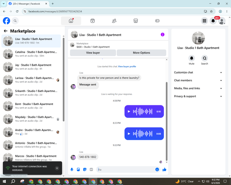The width and height of the screenshot is (231, 185).
Task: Click the More Options button
Action: 141,53
